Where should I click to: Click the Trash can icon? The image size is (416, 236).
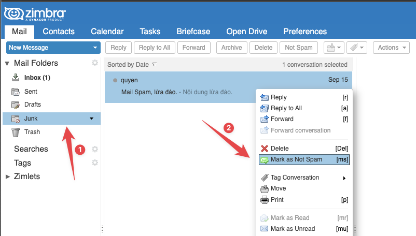click(16, 132)
